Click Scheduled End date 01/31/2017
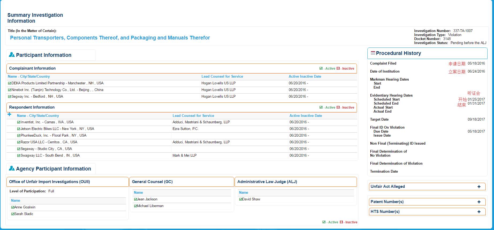 [x=476, y=104]
